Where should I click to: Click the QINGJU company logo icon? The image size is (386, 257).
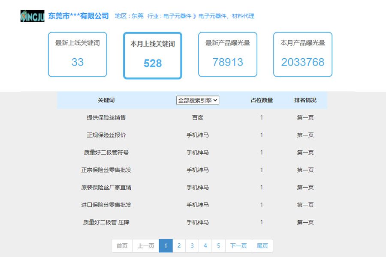point(32,16)
